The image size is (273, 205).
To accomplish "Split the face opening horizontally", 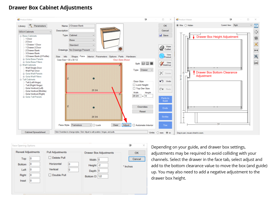I will coord(143,64).
